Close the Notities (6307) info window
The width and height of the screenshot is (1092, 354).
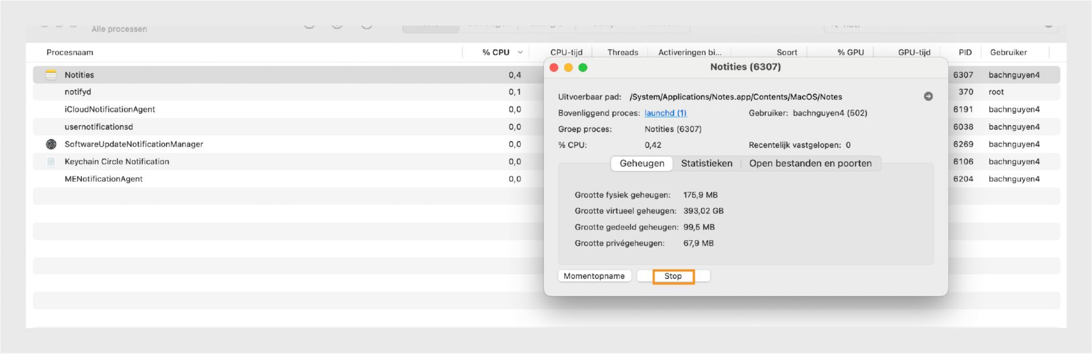tap(554, 68)
